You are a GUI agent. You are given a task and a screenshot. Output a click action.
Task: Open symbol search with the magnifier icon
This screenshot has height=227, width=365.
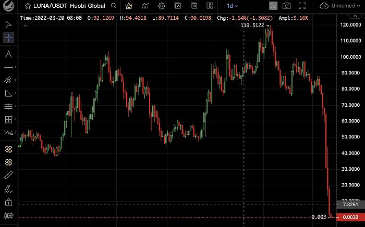[113, 5]
